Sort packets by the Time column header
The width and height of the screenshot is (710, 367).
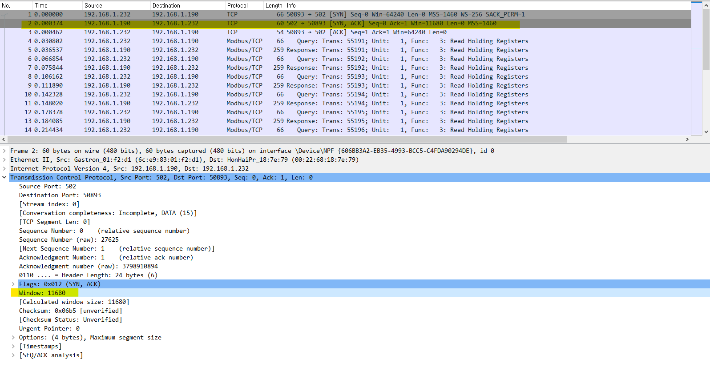point(58,5)
